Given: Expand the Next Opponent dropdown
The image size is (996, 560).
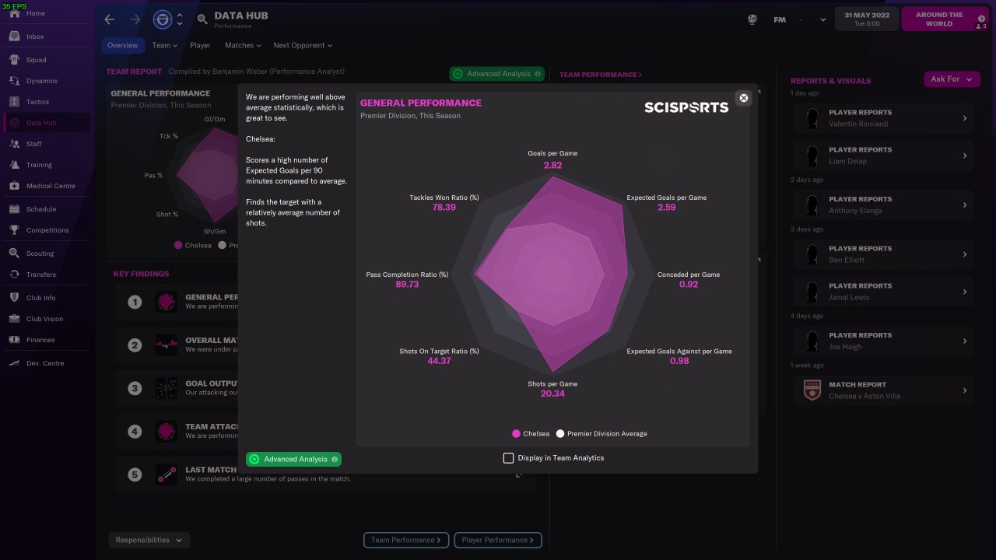Looking at the screenshot, I should click(x=303, y=45).
